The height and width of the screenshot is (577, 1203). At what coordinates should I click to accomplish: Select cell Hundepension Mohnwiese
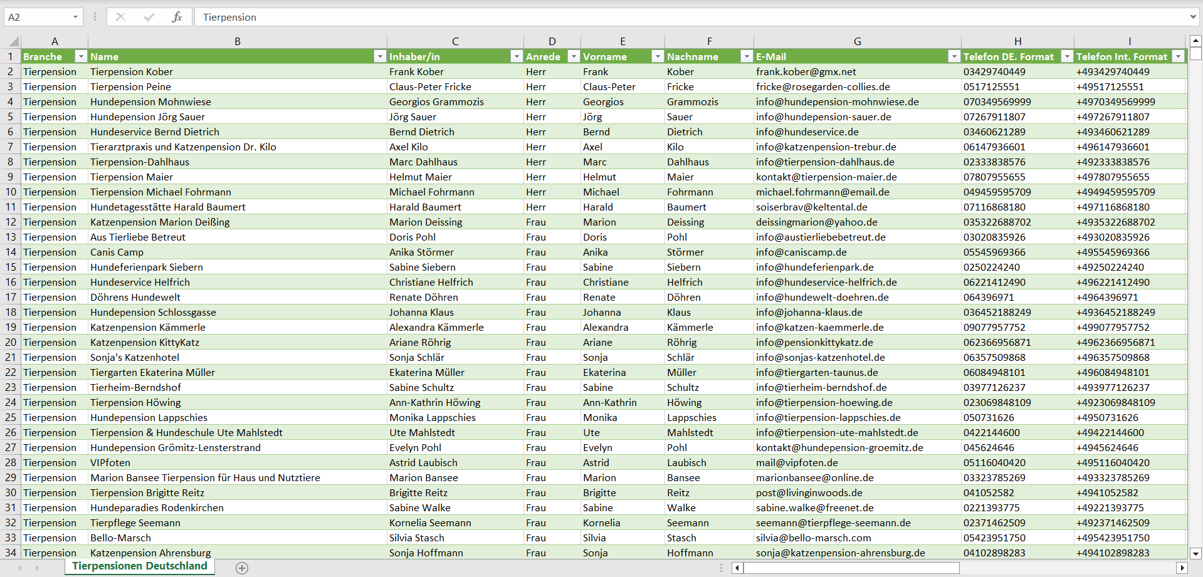pos(238,101)
